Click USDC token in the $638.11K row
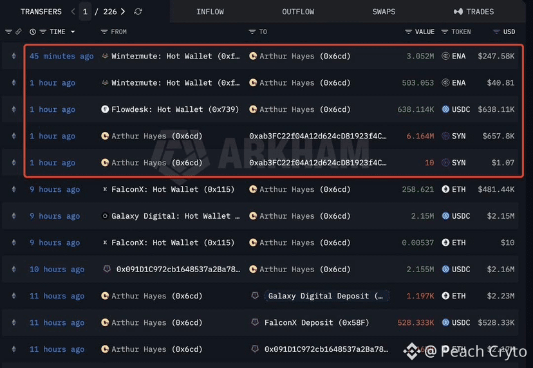 (x=456, y=109)
